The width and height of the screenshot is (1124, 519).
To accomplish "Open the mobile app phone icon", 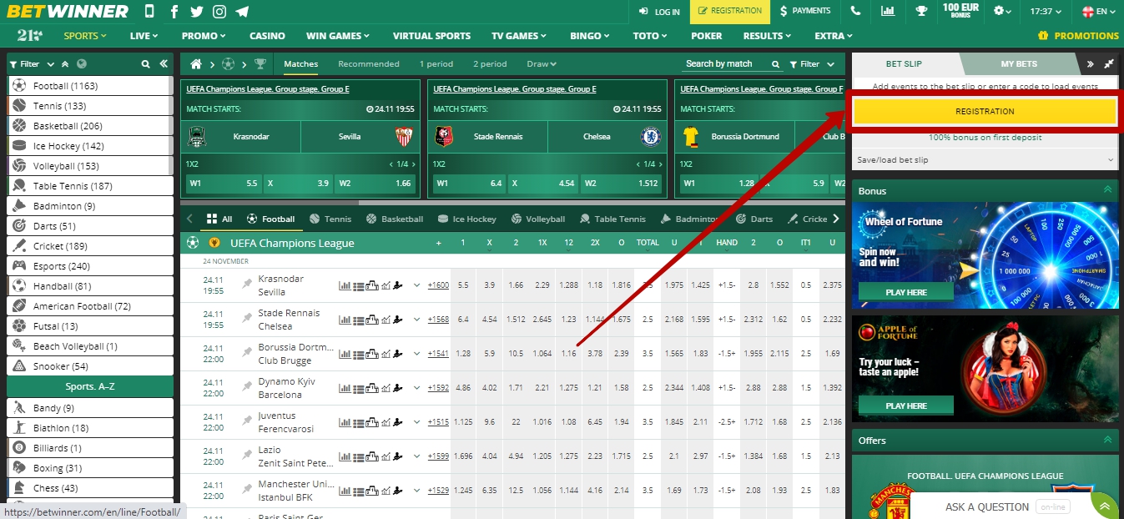I will click(149, 12).
